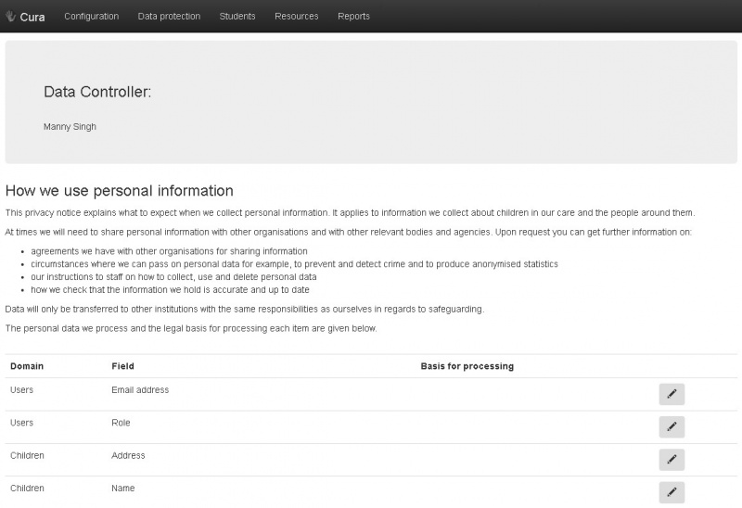Image resolution: width=742 pixels, height=508 pixels.
Task: Open the Resources menu
Action: [296, 16]
